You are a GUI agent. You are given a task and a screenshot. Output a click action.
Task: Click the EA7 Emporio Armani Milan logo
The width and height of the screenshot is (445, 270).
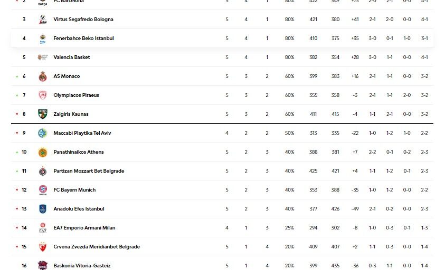tap(43, 228)
